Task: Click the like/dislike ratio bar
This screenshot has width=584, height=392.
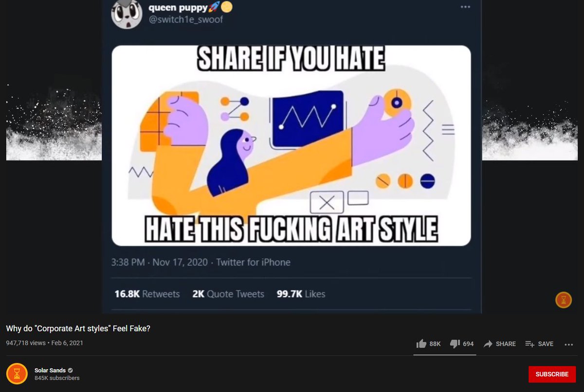Action: 445,355
